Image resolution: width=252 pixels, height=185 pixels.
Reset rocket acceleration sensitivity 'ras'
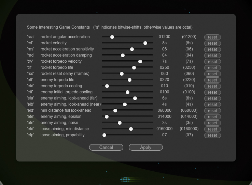click(212, 49)
